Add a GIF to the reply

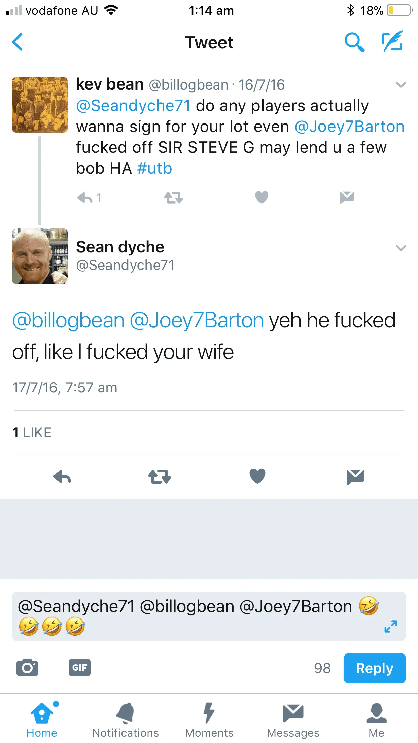(80, 668)
